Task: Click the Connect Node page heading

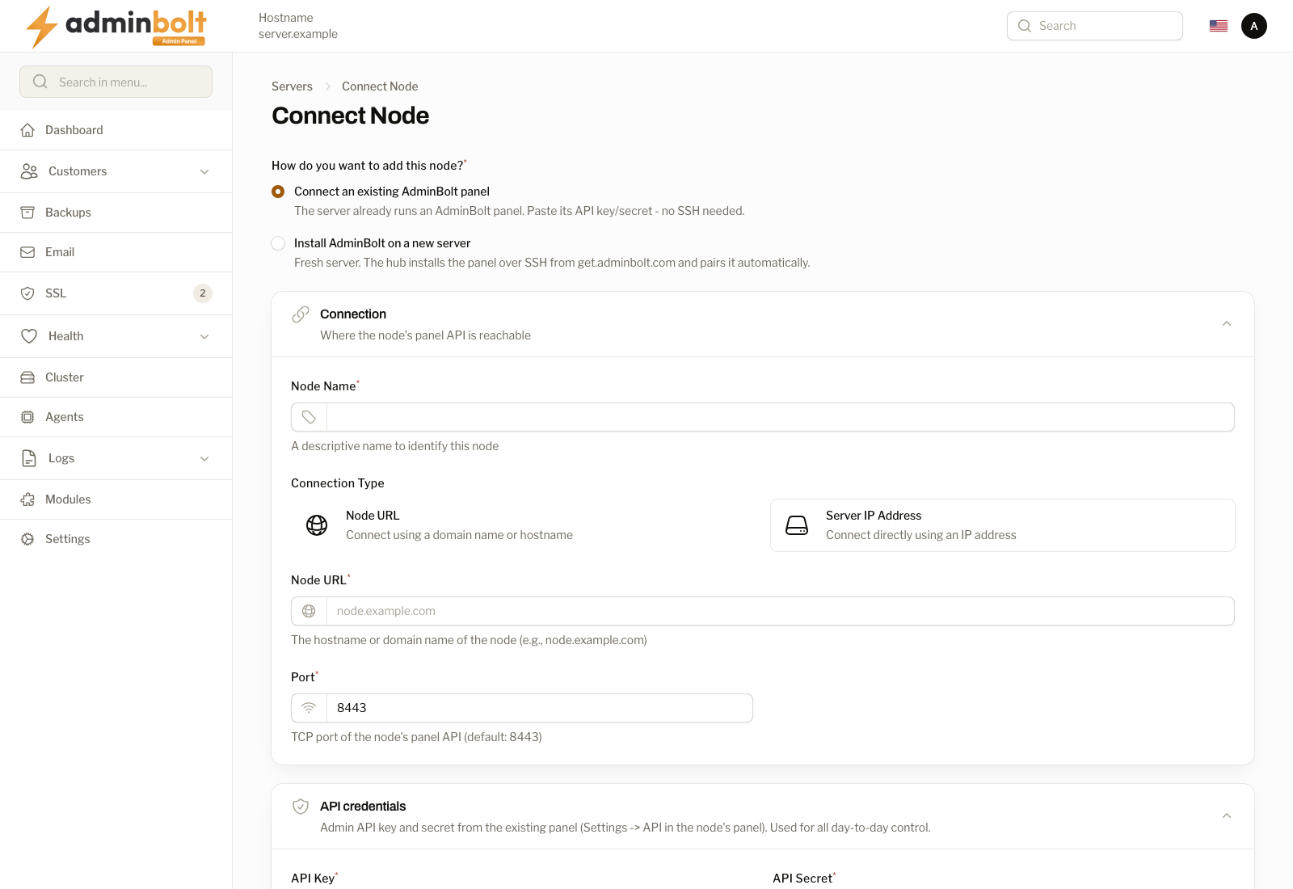Action: (x=351, y=116)
